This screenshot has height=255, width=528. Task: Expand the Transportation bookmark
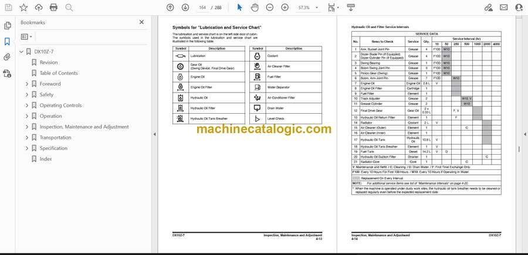coord(27,138)
